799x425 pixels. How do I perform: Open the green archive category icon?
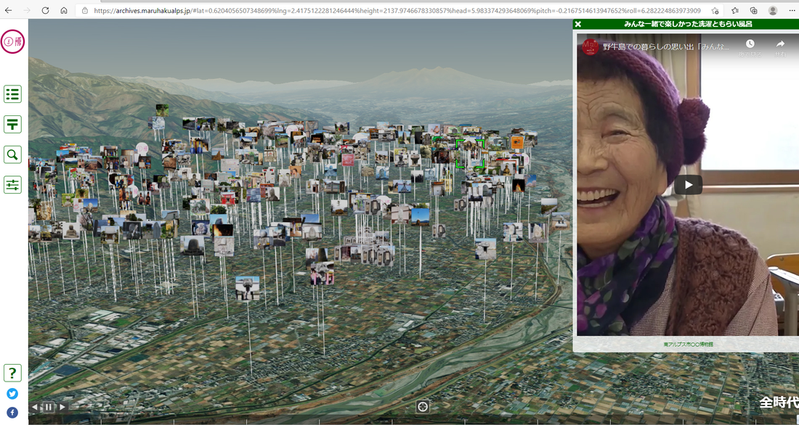point(12,124)
